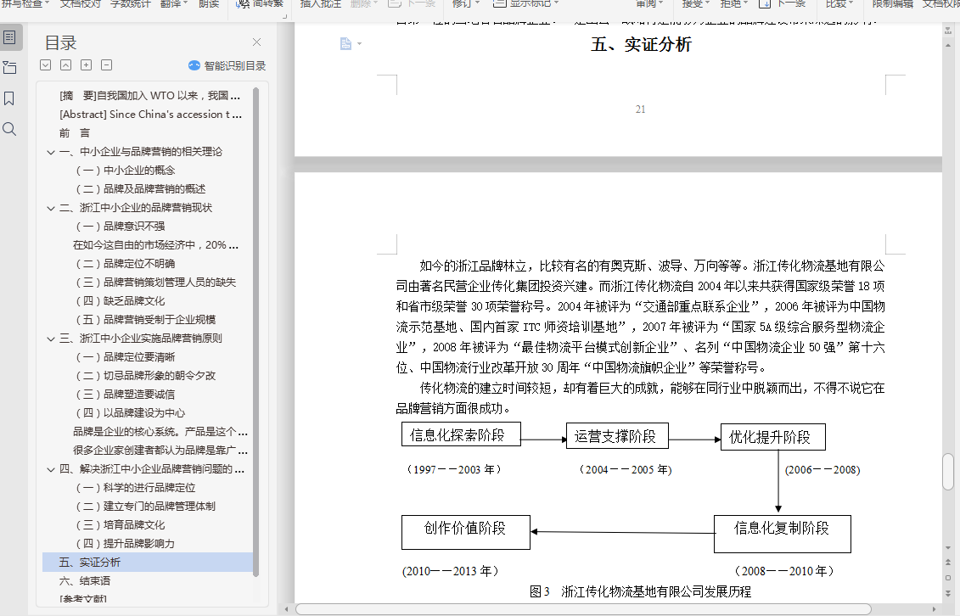Click the 信息化复制阶段 box in diagram
Image resolution: width=960 pixels, height=616 pixels.
pos(783,534)
